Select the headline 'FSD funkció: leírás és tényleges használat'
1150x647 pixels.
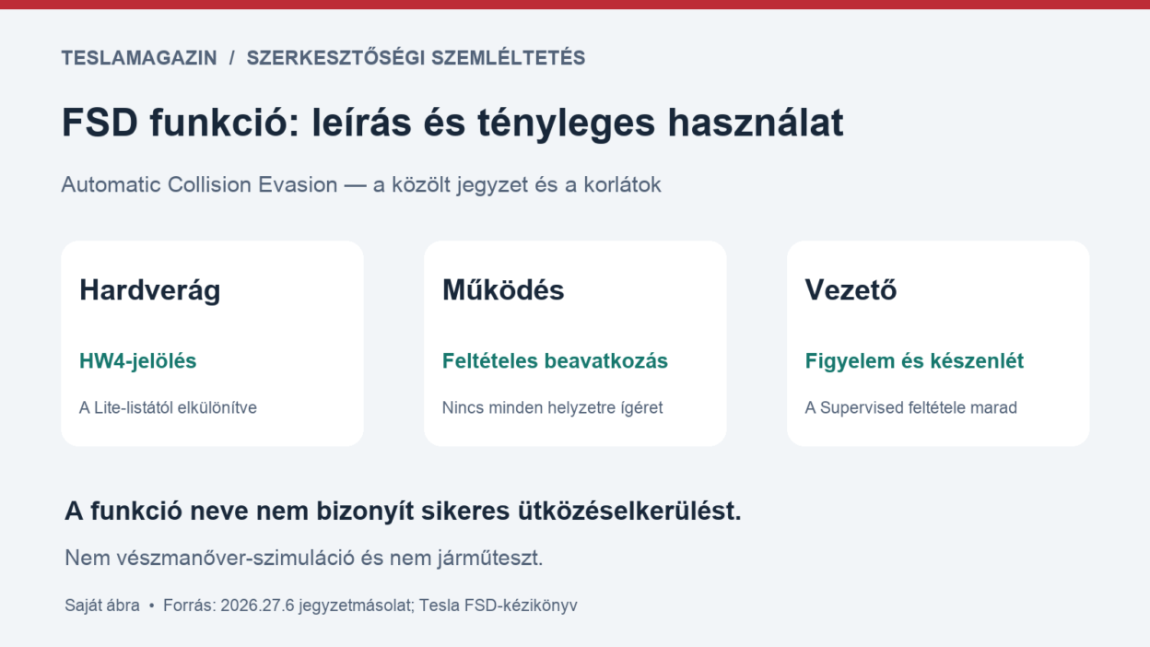pyautogui.click(x=452, y=123)
